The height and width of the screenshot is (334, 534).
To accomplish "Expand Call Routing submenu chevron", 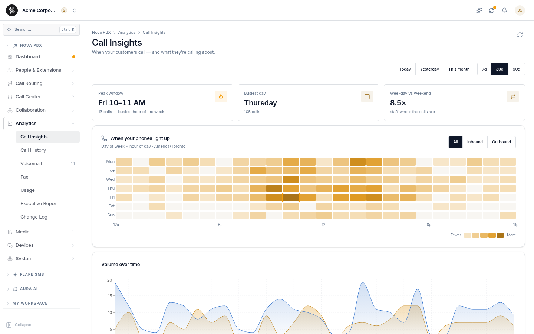I will pyautogui.click(x=73, y=83).
